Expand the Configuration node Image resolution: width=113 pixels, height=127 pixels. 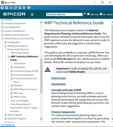point(6,42)
